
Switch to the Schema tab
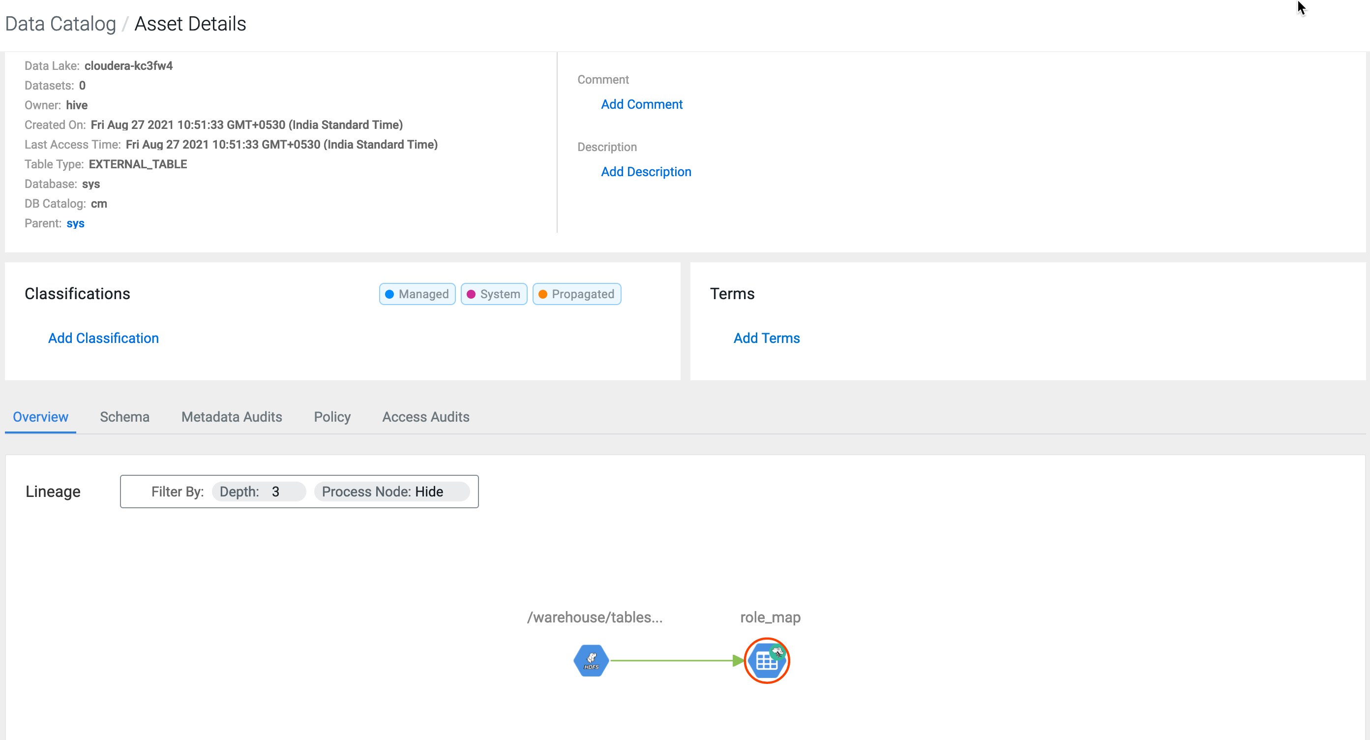click(x=124, y=417)
